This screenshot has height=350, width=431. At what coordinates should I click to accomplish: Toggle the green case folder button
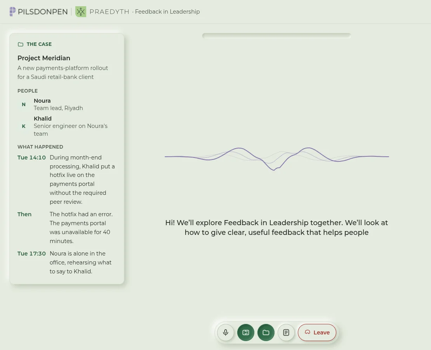266,332
